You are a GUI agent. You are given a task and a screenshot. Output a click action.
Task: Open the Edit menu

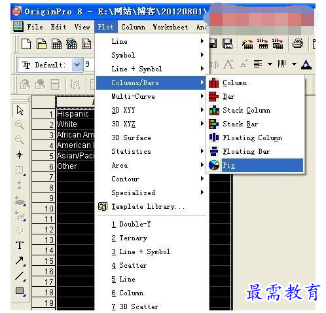pyautogui.click(x=58, y=27)
